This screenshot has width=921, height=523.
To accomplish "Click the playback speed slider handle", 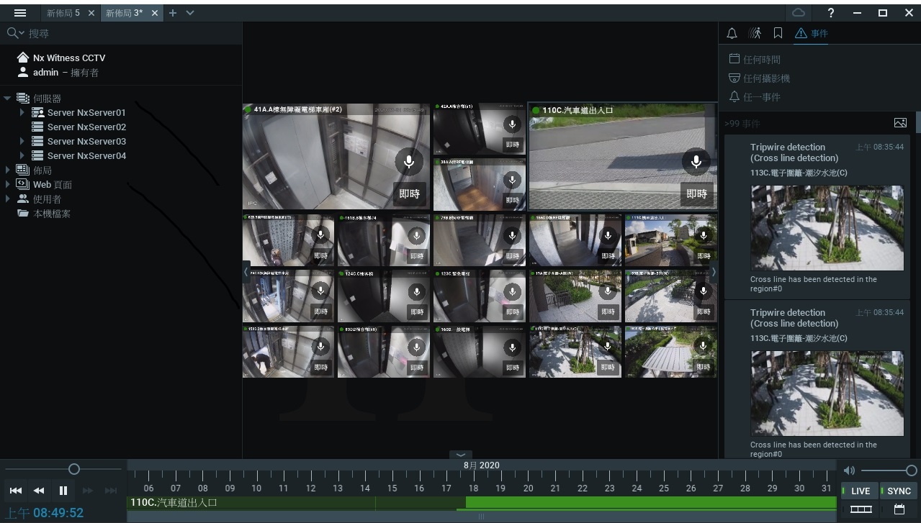I will pyautogui.click(x=73, y=469).
